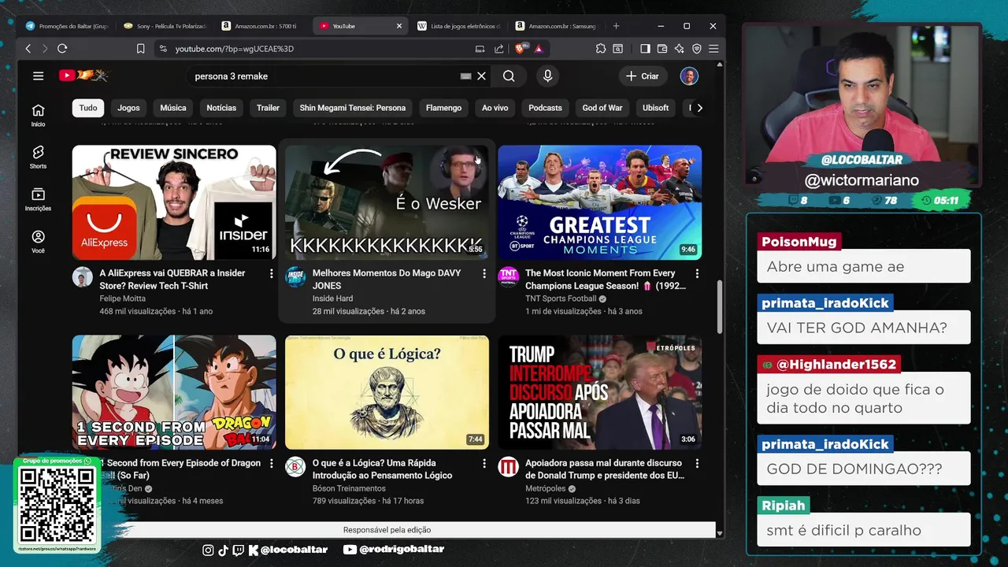1008x567 pixels.
Task: Switch to Promoções do Baltar browser tab
Action: [x=67, y=26]
